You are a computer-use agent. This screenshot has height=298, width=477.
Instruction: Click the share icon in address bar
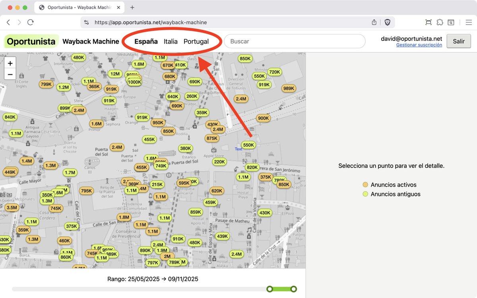coord(374,22)
